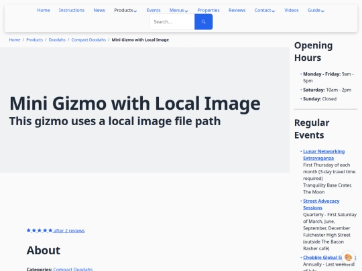Expand the Products dropdown menu
This screenshot has height=271, width=362.
pyautogui.click(x=125, y=10)
